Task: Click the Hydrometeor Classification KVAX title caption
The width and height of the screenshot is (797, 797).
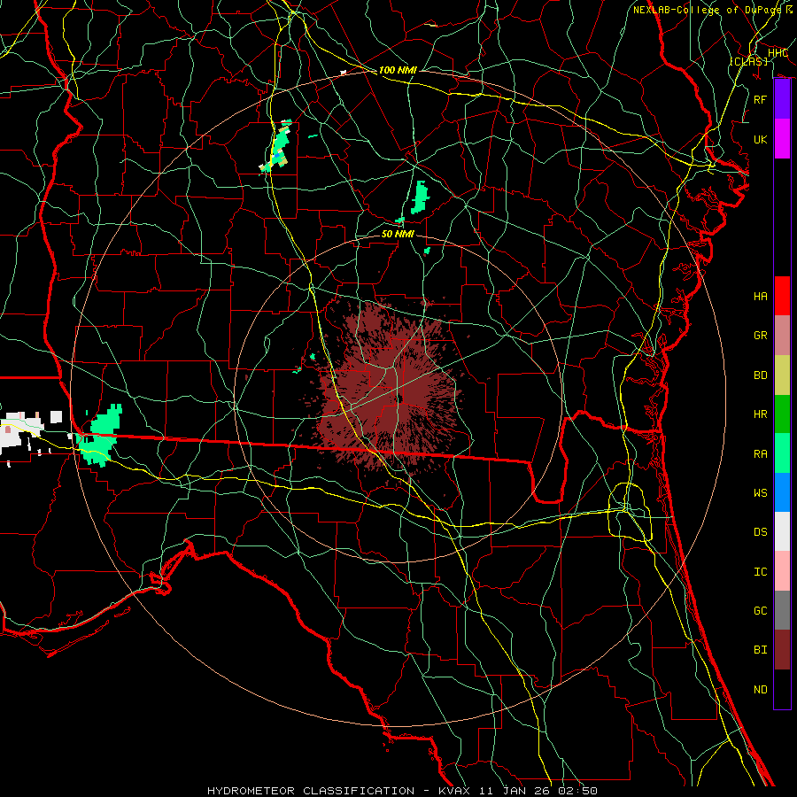Action: [403, 791]
